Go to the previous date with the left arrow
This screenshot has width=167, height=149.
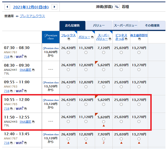[7, 7]
